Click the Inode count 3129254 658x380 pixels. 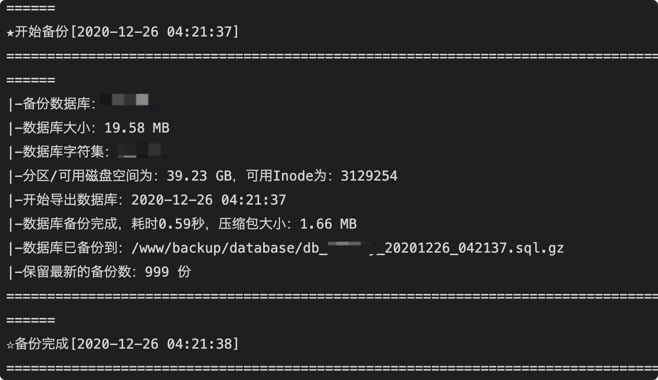pyautogui.click(x=369, y=176)
